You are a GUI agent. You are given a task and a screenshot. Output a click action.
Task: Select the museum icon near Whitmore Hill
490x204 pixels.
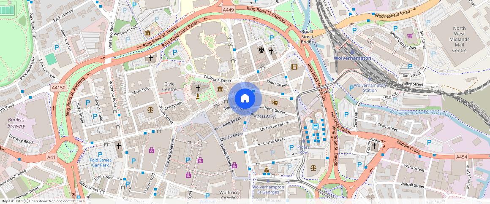148,33
